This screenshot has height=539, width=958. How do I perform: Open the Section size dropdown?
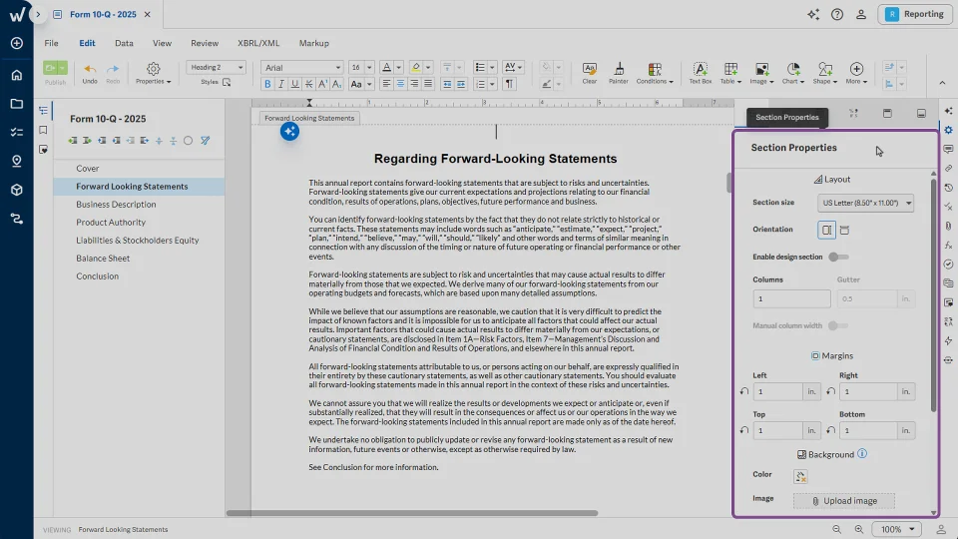(x=864, y=203)
